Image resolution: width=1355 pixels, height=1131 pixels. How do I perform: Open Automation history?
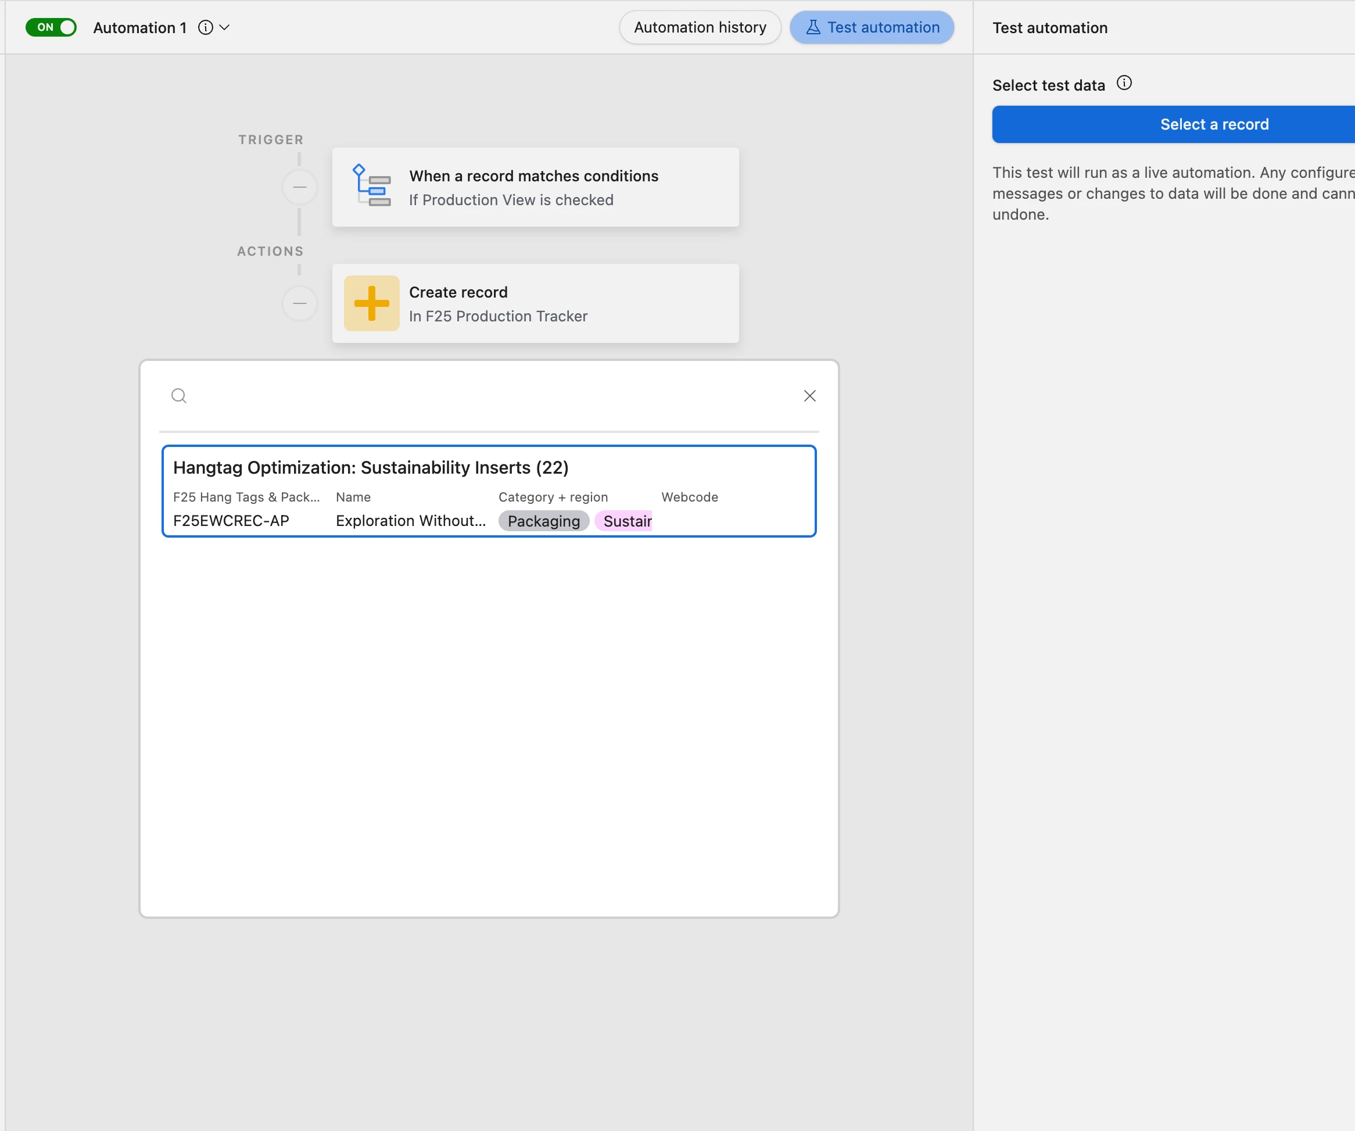tap(700, 27)
